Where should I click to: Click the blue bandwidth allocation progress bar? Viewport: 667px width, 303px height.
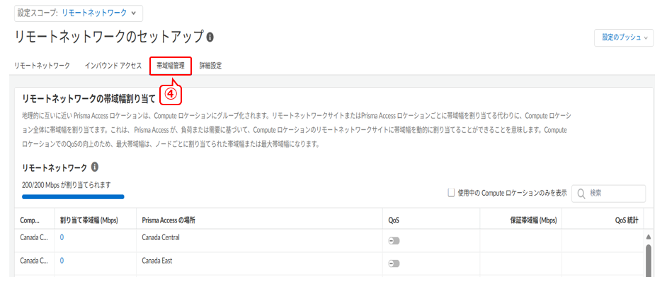coord(73,197)
